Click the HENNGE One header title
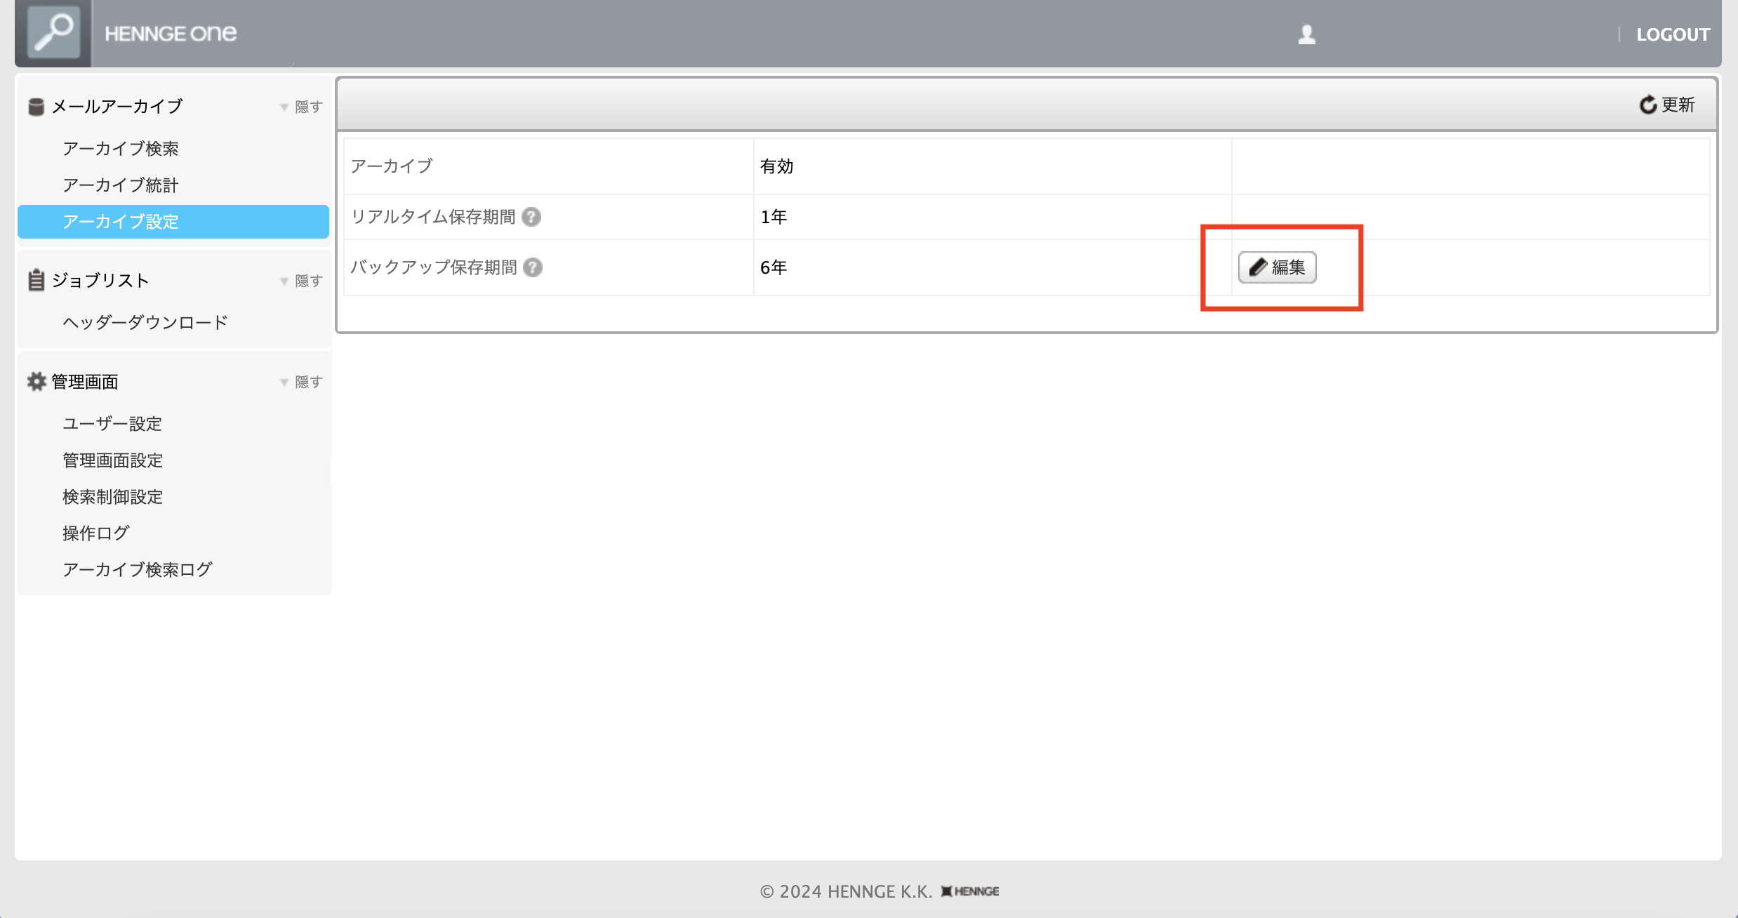This screenshot has width=1738, height=918. pos(171,34)
